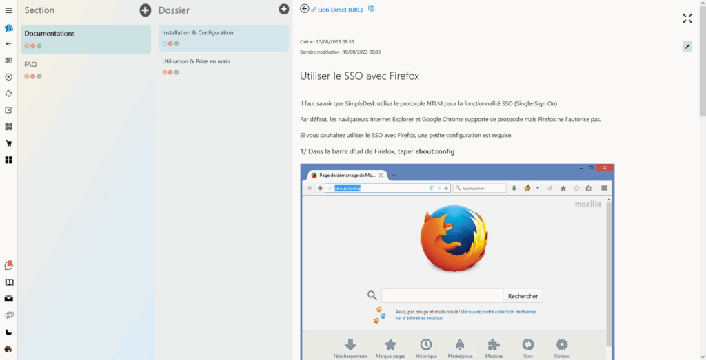Image resolution: width=706 pixels, height=360 pixels.
Task: Open the QR code icon in sidebar
Action: [8, 127]
